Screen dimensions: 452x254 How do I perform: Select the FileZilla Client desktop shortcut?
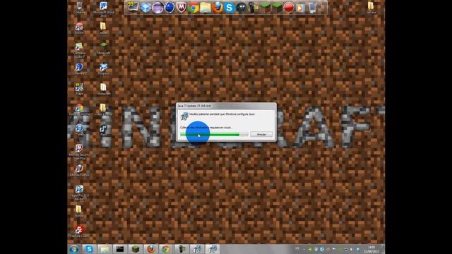tap(79, 231)
